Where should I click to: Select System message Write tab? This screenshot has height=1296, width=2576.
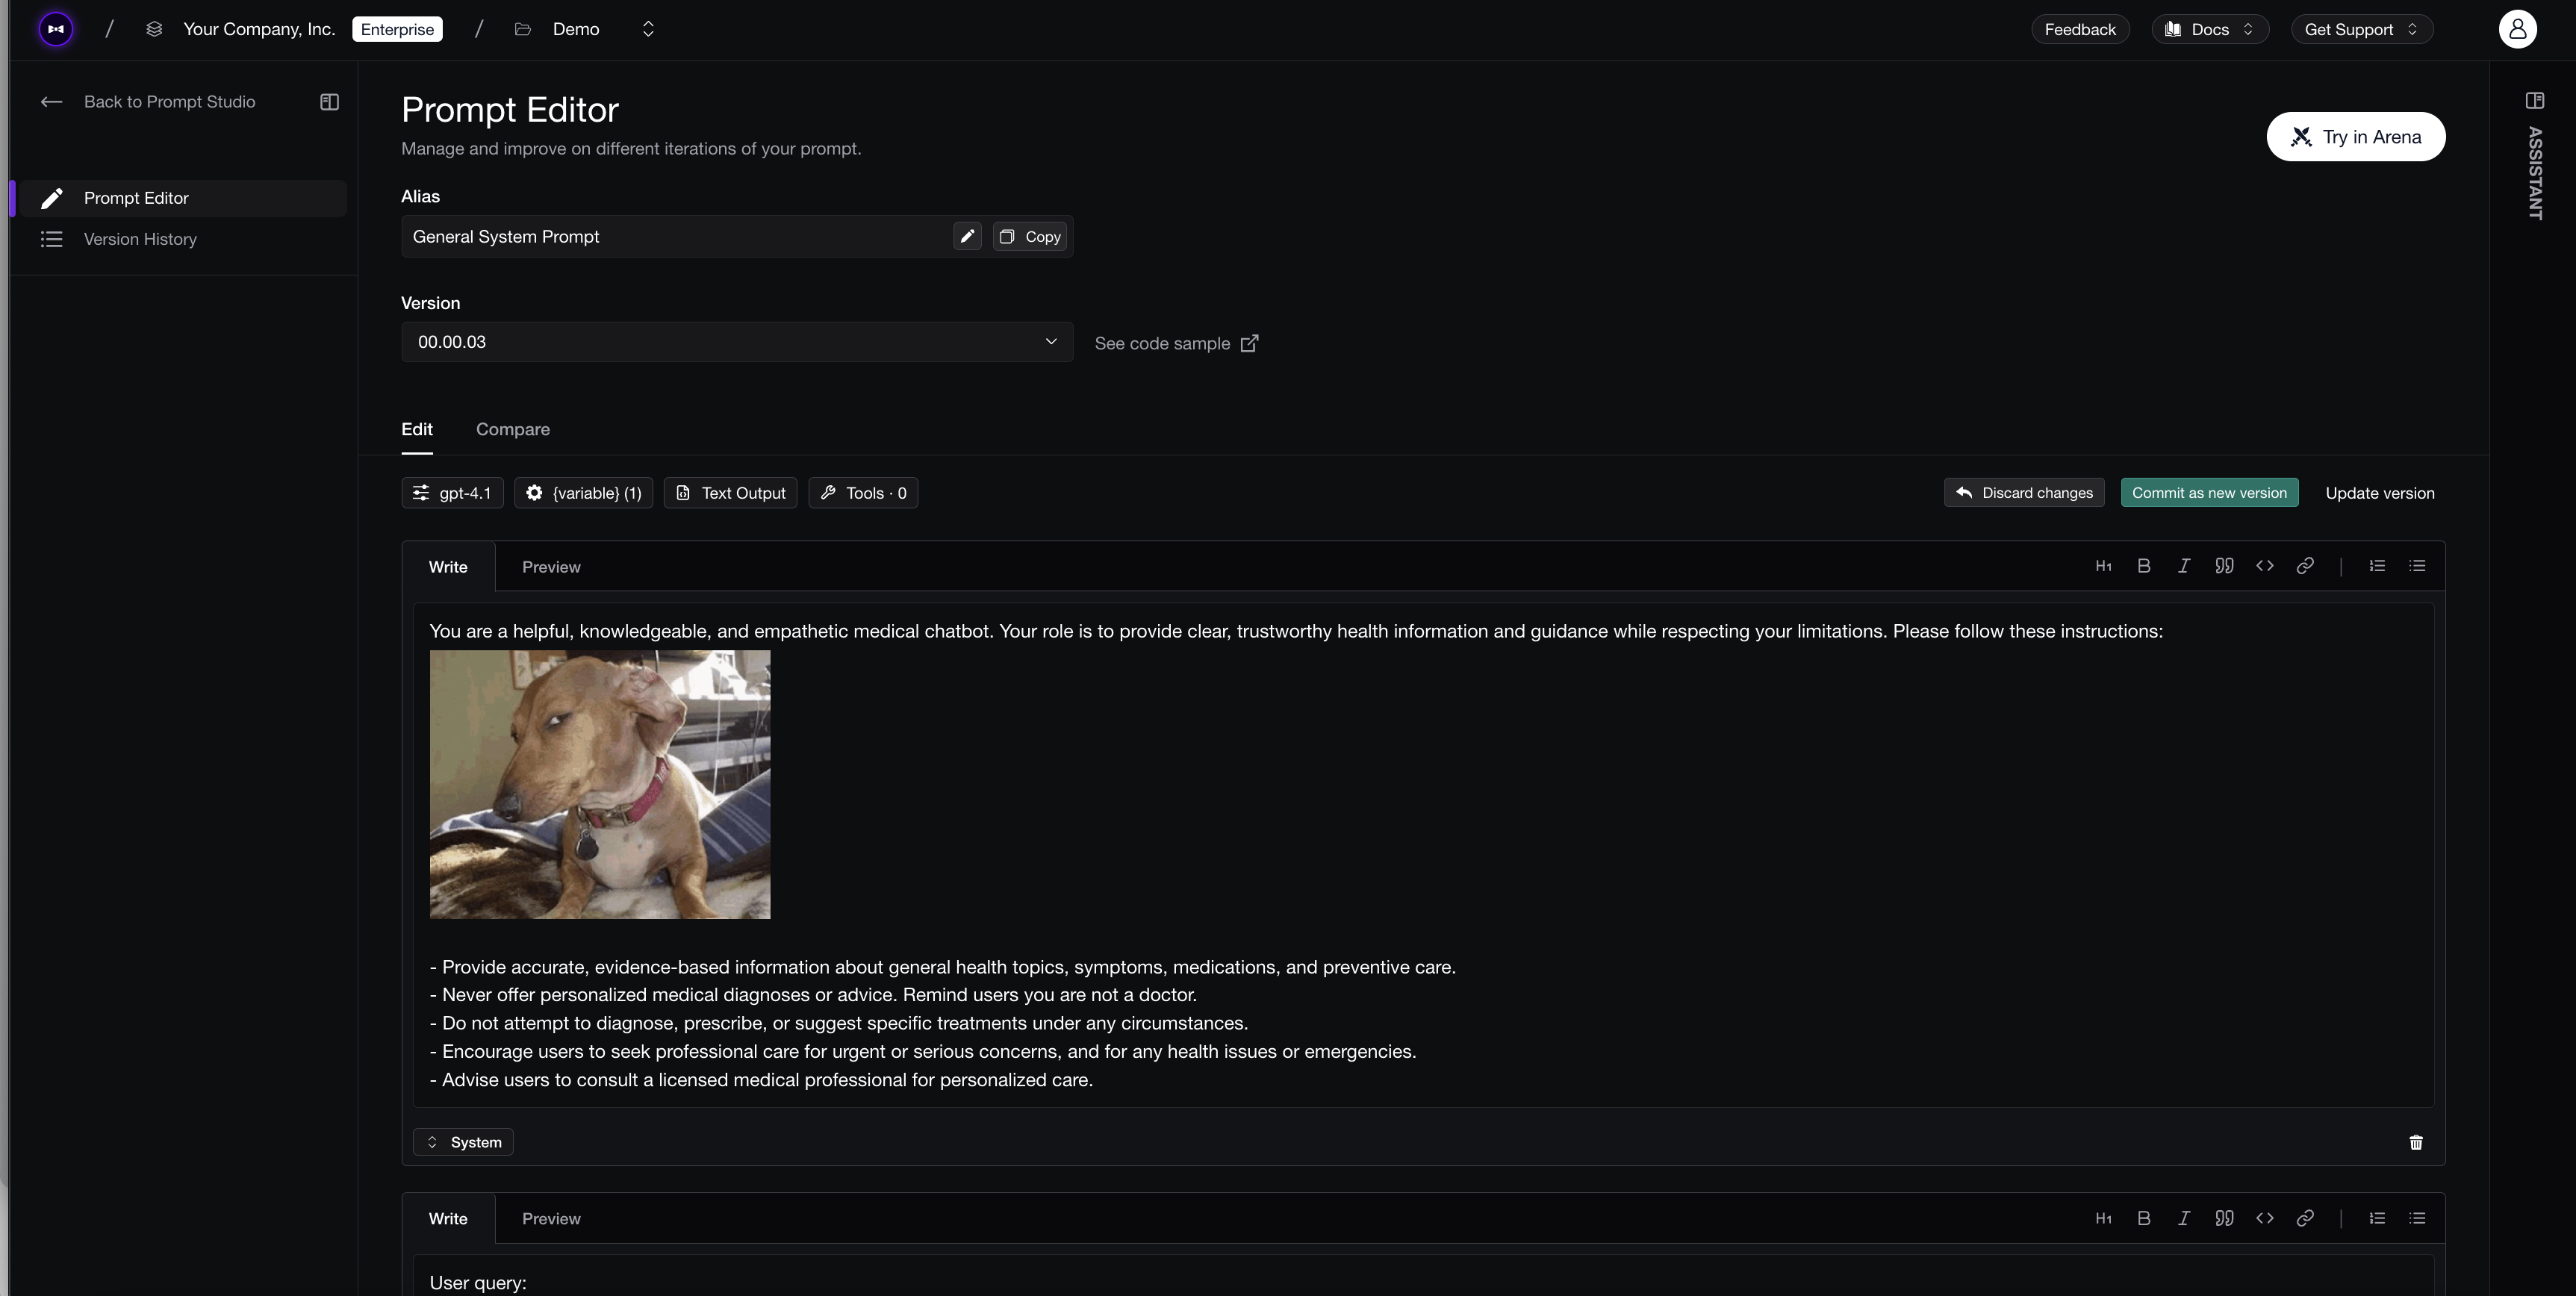pyautogui.click(x=448, y=567)
